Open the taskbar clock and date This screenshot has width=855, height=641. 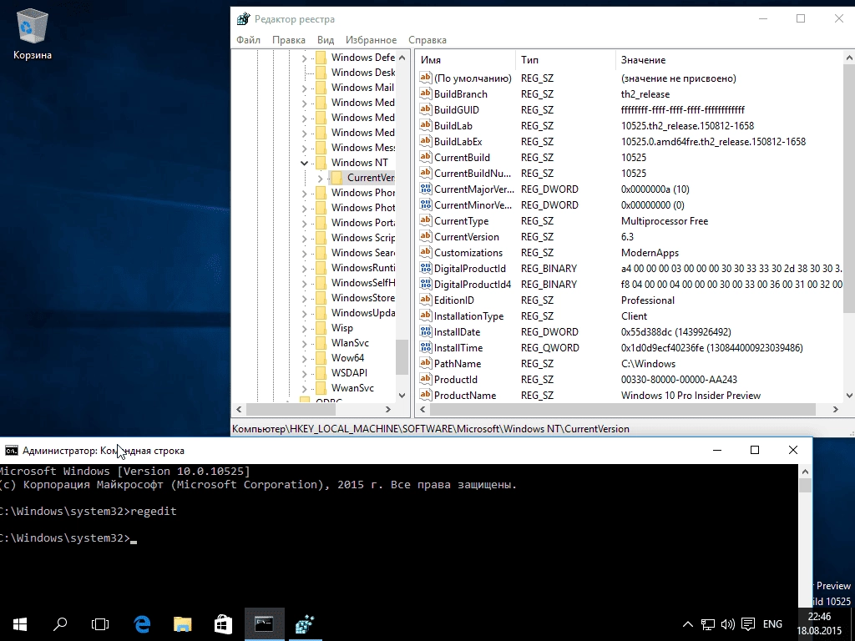(820, 624)
